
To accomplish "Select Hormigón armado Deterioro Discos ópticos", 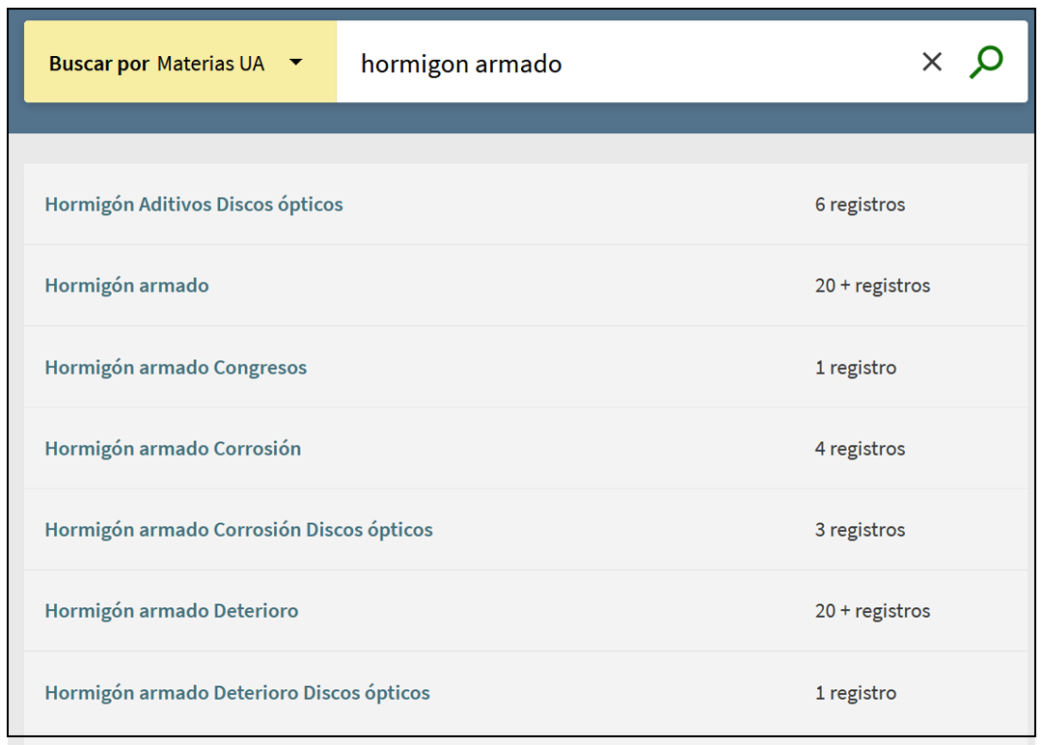I will click(x=237, y=693).
